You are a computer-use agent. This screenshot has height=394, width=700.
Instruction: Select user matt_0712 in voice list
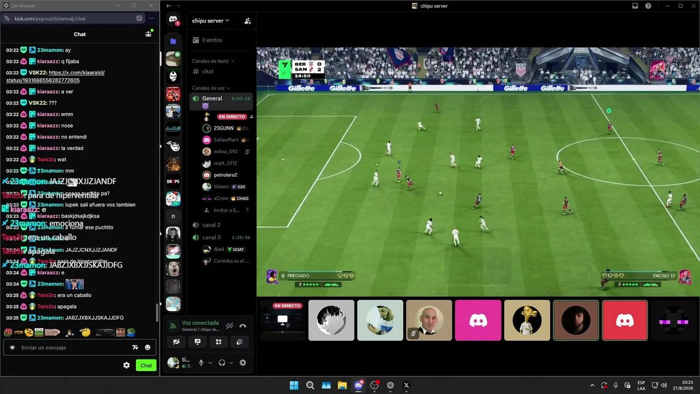coord(226,163)
